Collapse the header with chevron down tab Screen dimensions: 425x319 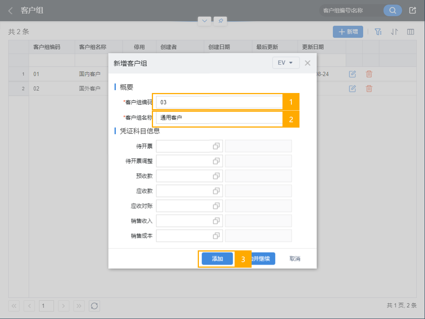pos(205,21)
